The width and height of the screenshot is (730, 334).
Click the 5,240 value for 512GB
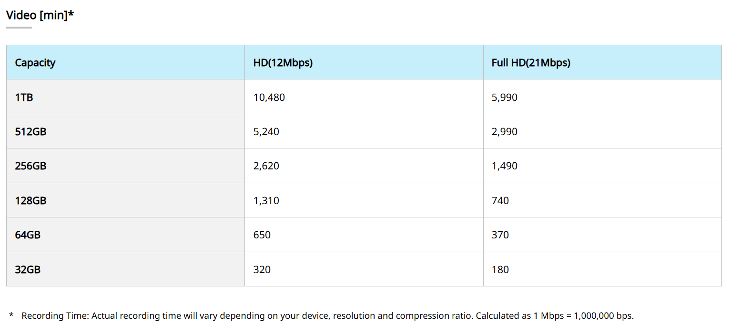266,132
